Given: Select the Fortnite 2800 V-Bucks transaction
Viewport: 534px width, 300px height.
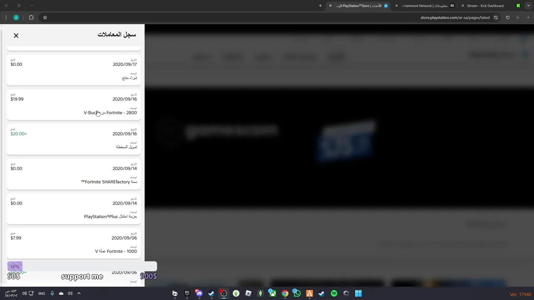Looking at the screenshot, I should pos(73,105).
